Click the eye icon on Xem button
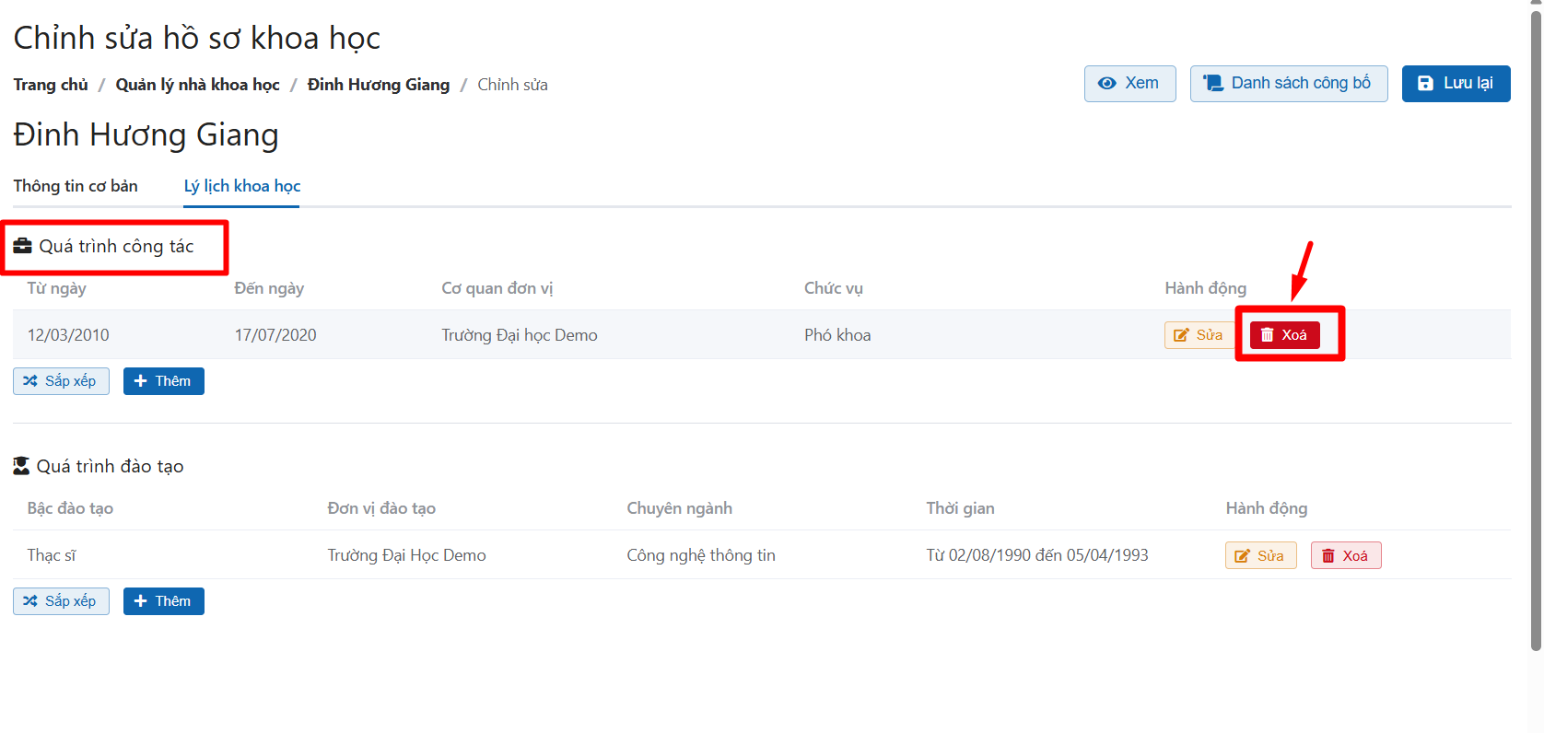The height and width of the screenshot is (733, 1544). [1107, 84]
